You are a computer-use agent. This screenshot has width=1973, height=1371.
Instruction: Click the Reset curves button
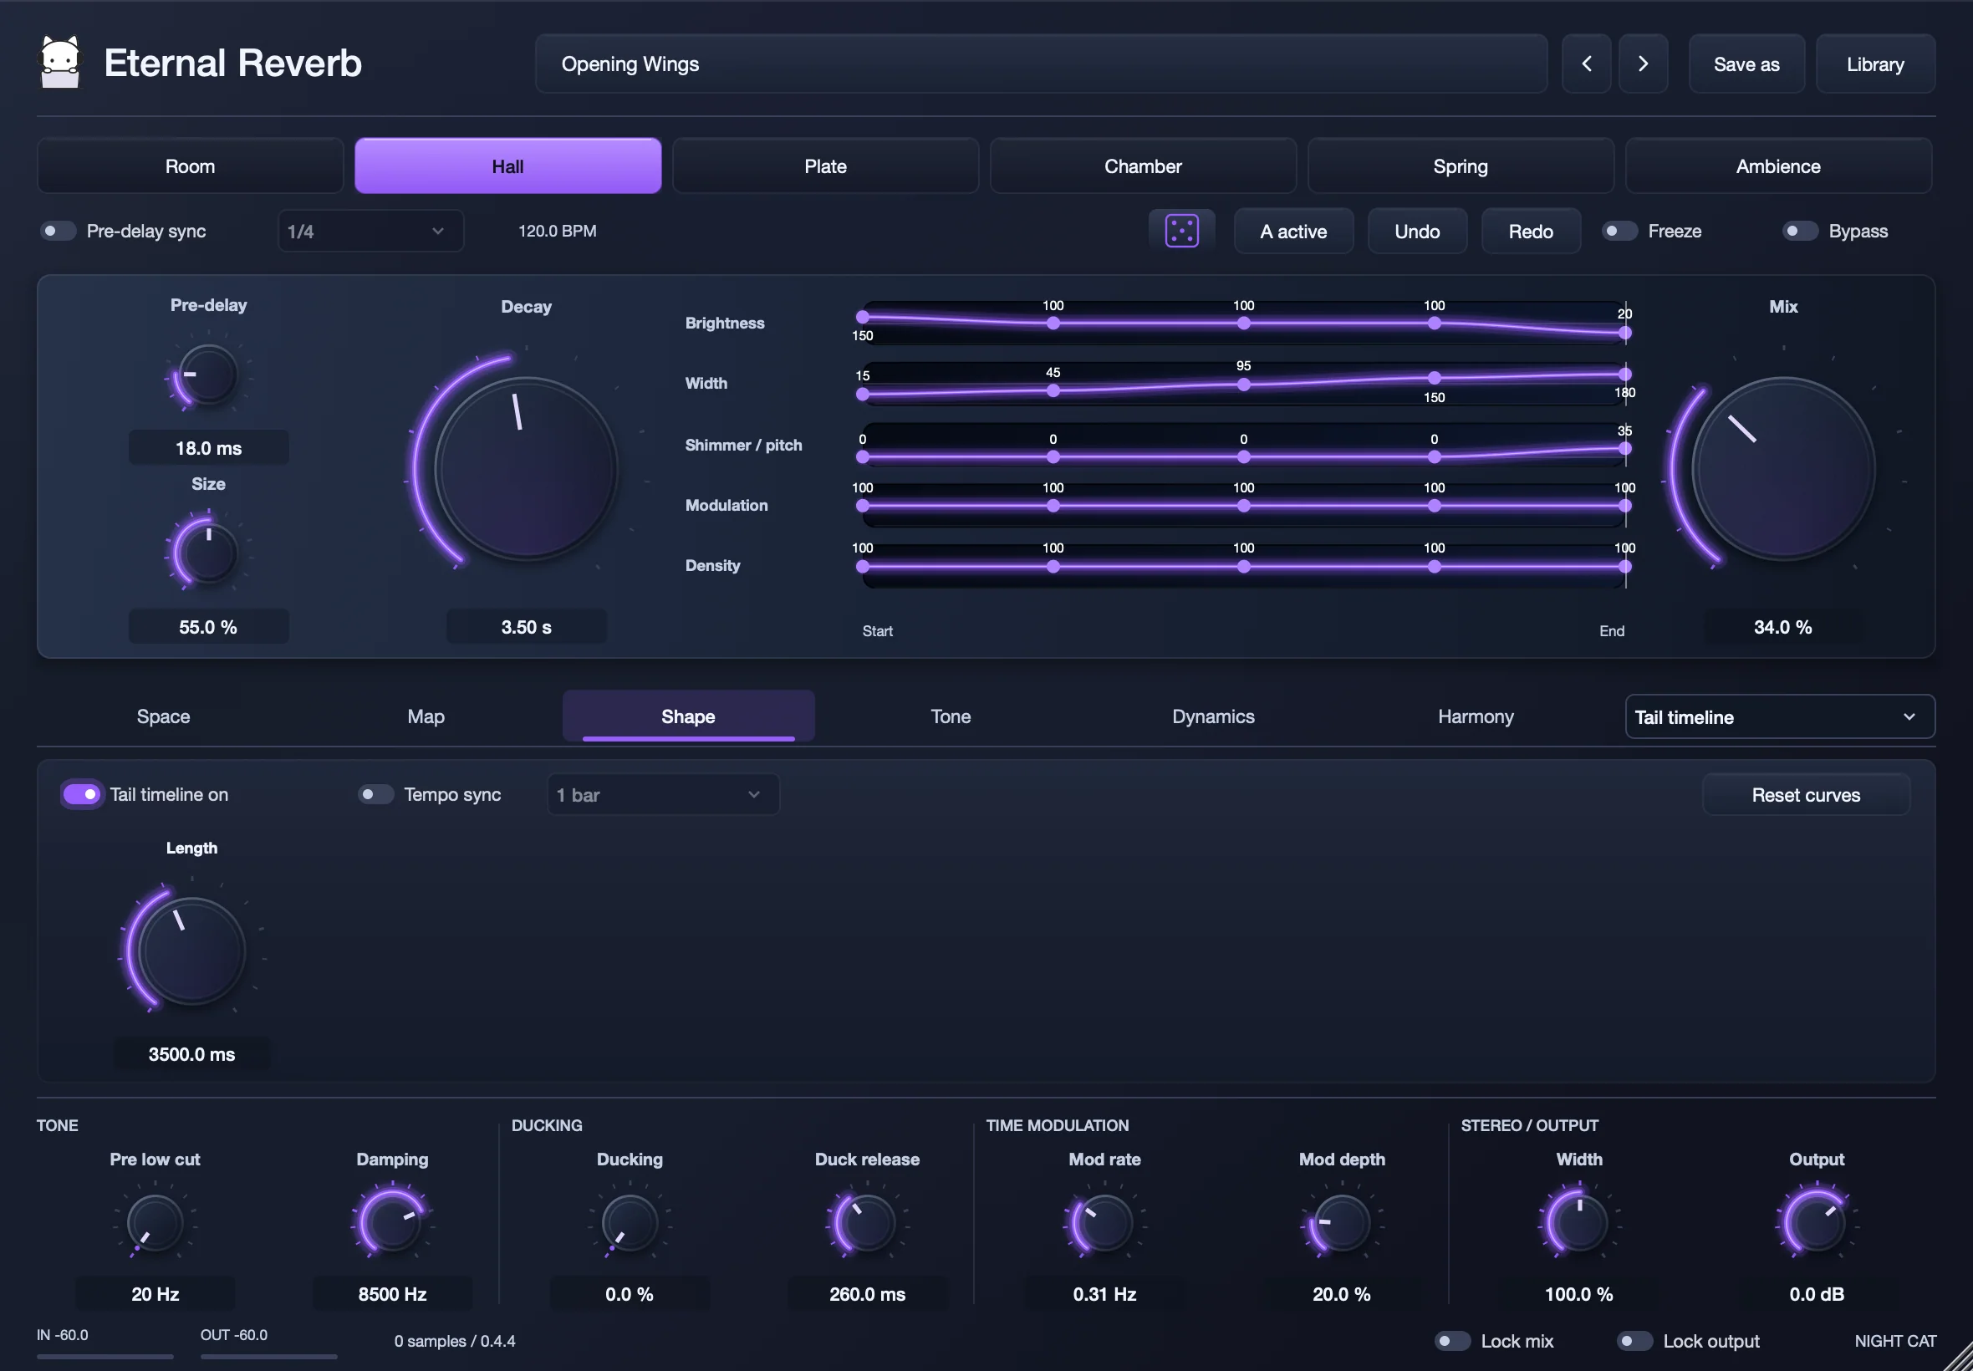tap(1806, 795)
